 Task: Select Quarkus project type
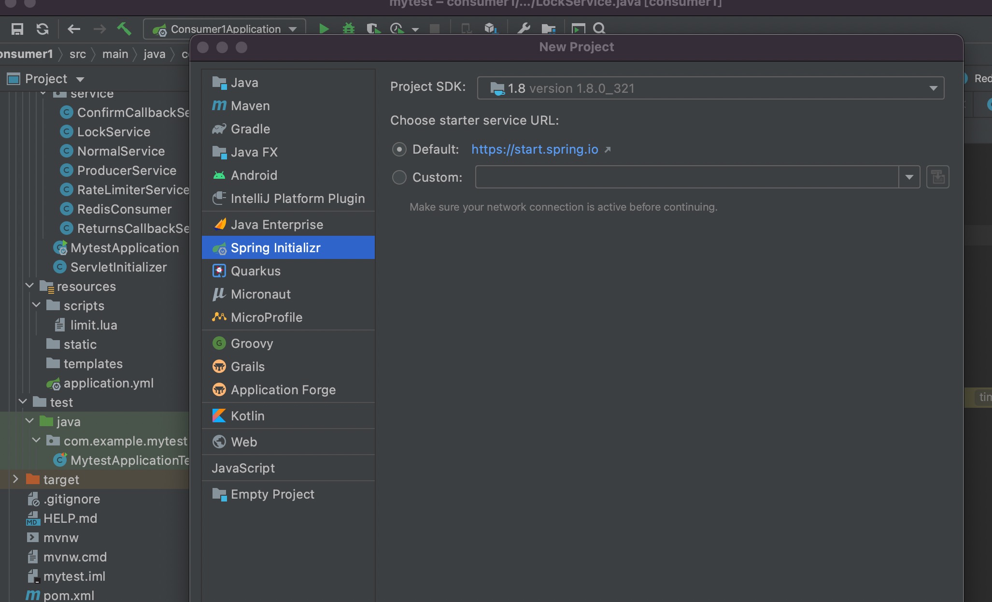[255, 271]
